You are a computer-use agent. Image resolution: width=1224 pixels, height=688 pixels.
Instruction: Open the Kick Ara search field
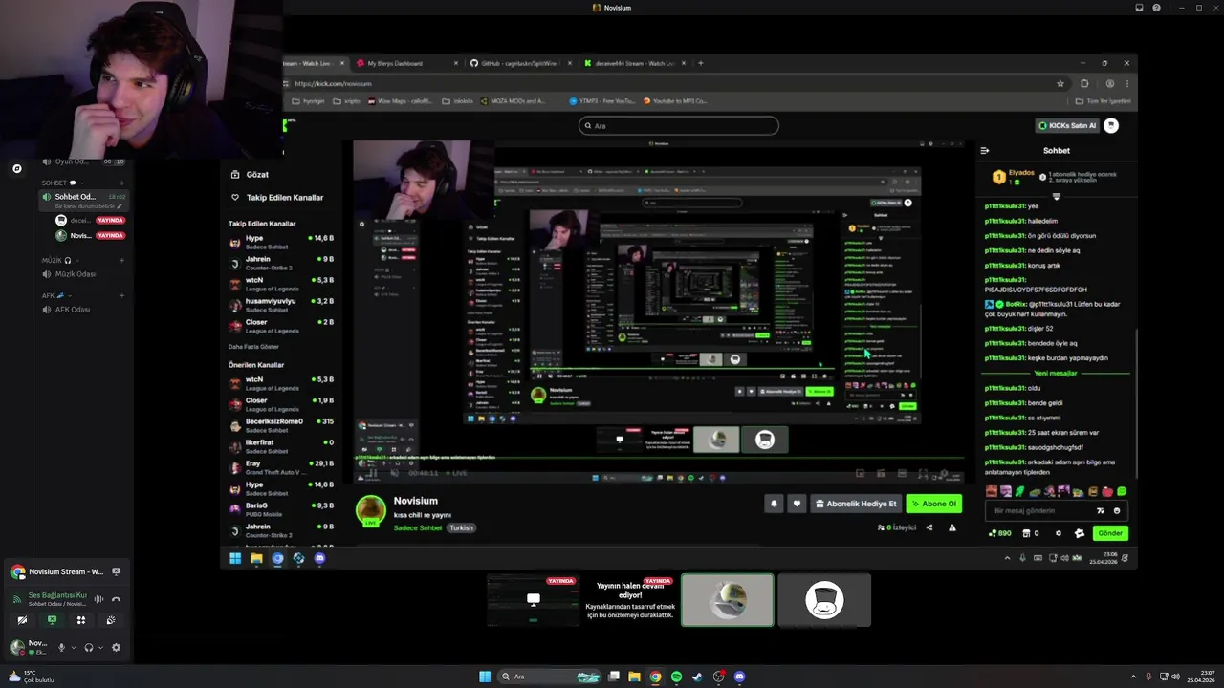pos(679,125)
